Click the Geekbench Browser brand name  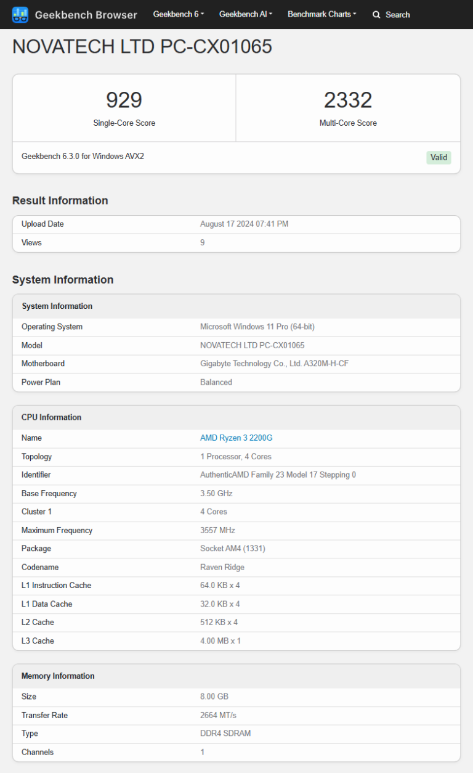point(86,15)
